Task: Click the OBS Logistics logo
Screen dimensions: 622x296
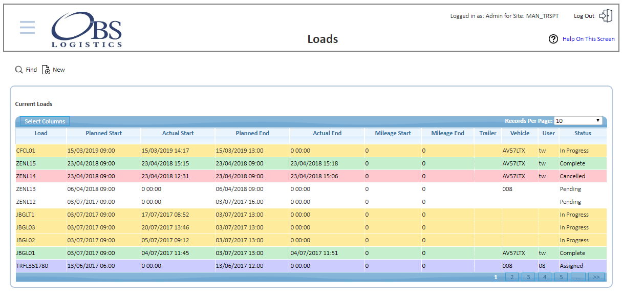Action: point(87,30)
